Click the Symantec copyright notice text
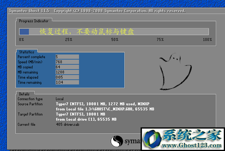The height and width of the screenshot is (151, 225). click(x=120, y=11)
